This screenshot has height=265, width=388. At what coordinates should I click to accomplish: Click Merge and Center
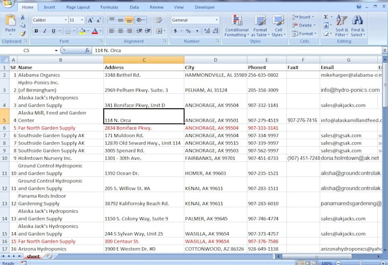(x=159, y=31)
